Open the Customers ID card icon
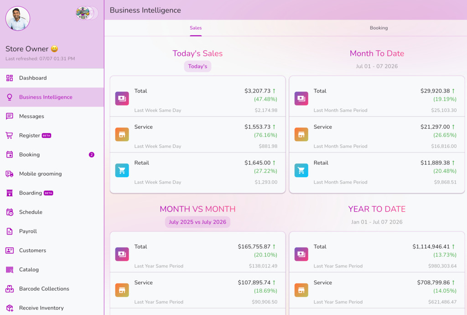The height and width of the screenshot is (315, 467). click(x=10, y=250)
